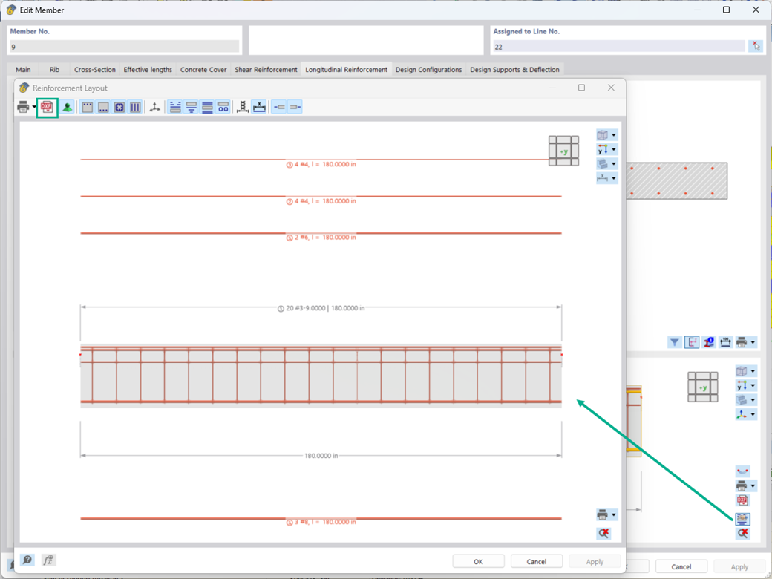This screenshot has height=579, width=772.
Task: Click the axis system display icon
Action: [x=154, y=107]
